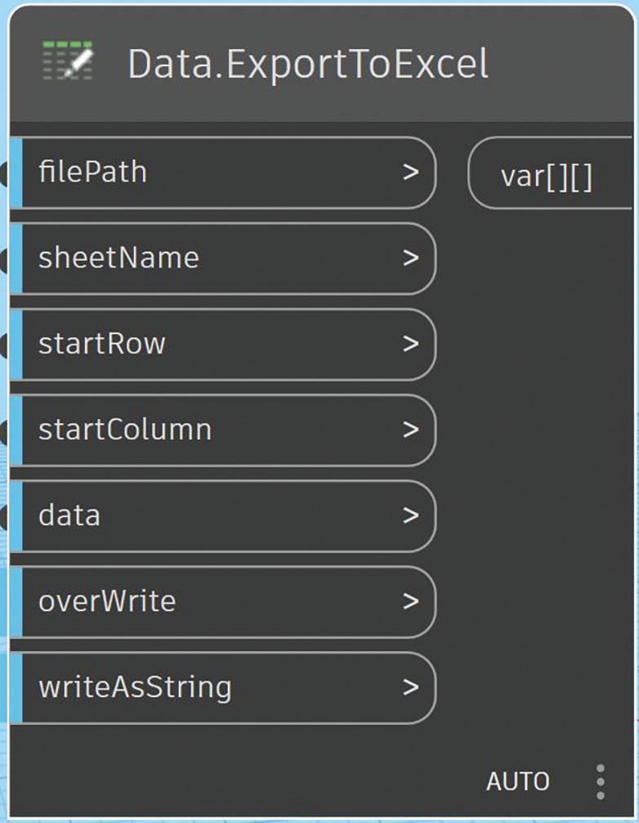Click the sheetName port chevron
Image resolution: width=639 pixels, height=823 pixels.
[x=411, y=258]
